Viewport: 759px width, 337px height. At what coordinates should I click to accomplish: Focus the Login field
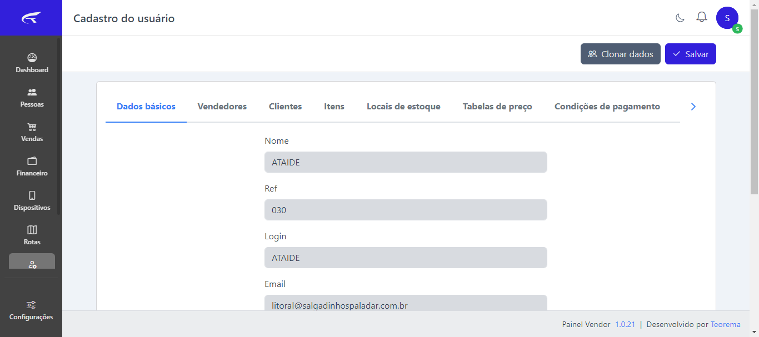click(406, 258)
